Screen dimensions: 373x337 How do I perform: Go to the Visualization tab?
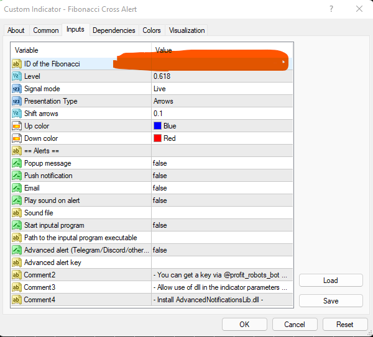click(186, 30)
